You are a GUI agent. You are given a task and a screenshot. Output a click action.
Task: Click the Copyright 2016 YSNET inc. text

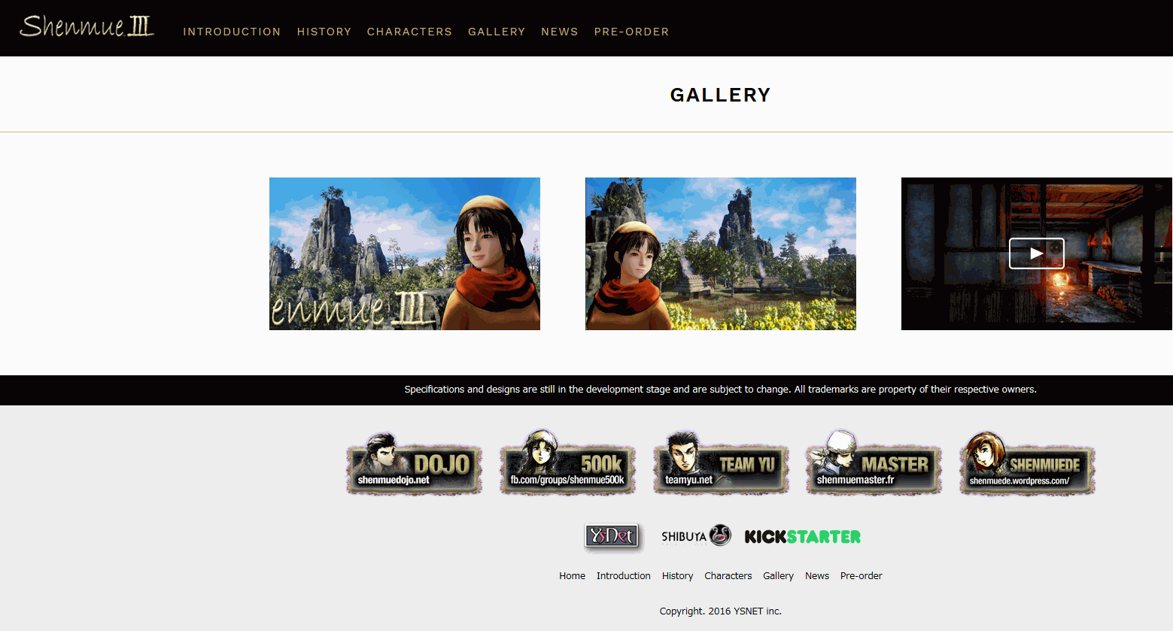721,611
